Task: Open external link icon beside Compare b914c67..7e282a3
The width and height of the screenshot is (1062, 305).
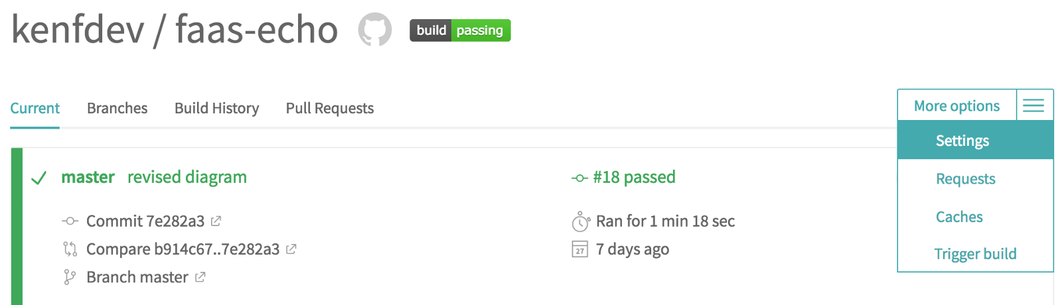Action: [x=291, y=249]
